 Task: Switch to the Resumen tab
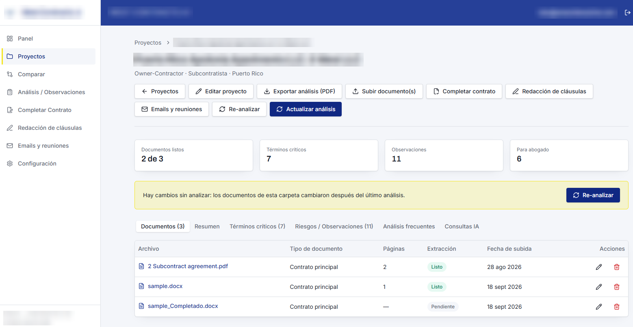[207, 226]
